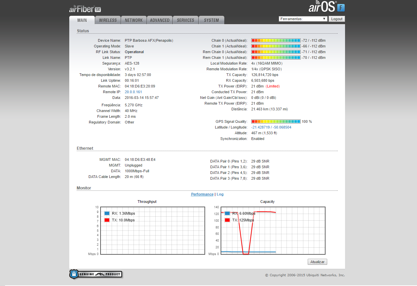417x286 pixels.
Task: Click the red TX legend square in Throughput
Action: click(x=107, y=220)
